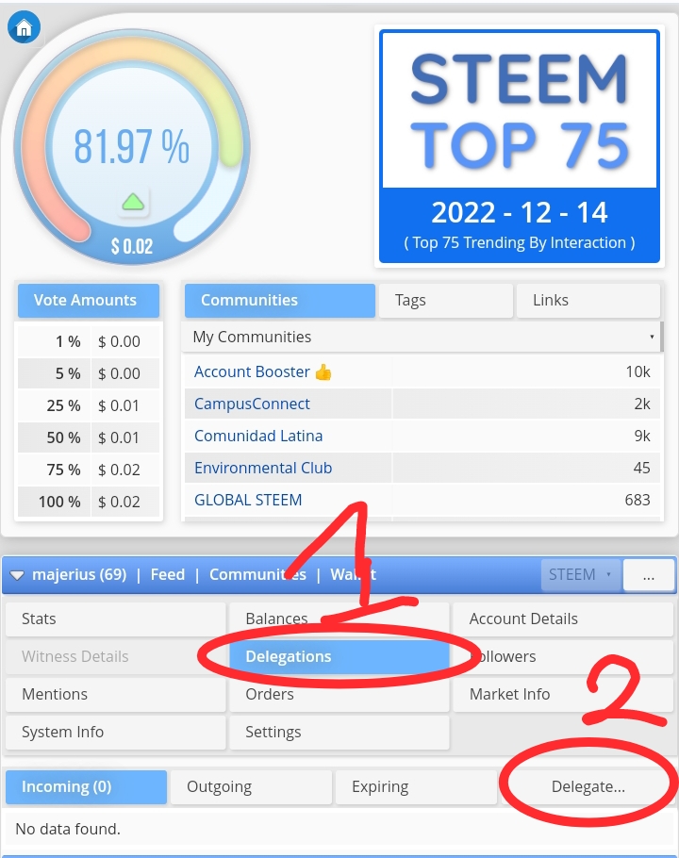Image resolution: width=679 pixels, height=858 pixels.
Task: Open the Steem Top 75 banner
Action: click(520, 146)
